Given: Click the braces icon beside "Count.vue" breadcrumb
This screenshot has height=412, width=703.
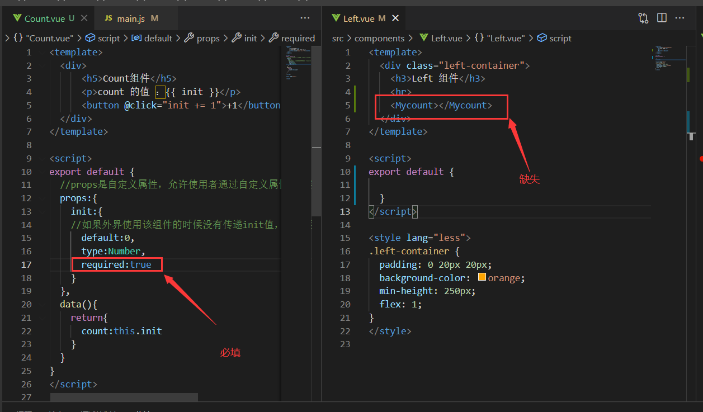Looking at the screenshot, I should coord(18,38).
